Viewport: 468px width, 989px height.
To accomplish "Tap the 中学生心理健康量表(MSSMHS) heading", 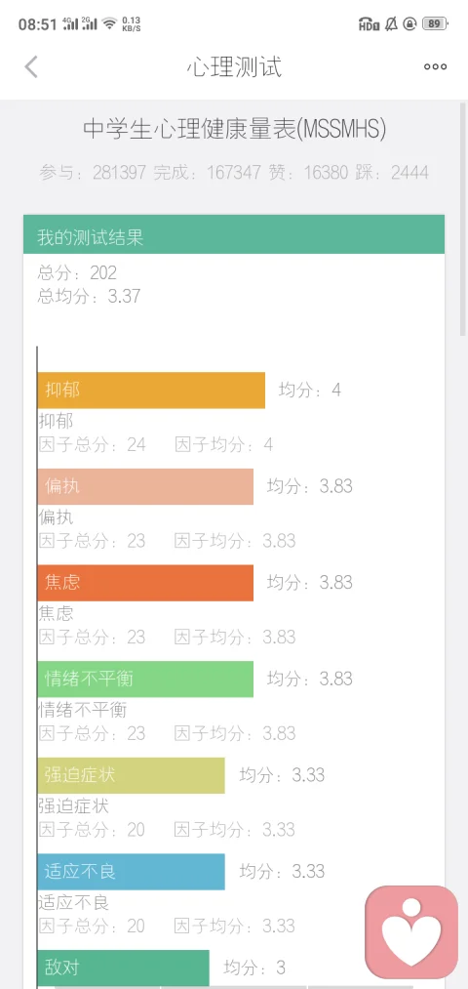I will click(234, 129).
